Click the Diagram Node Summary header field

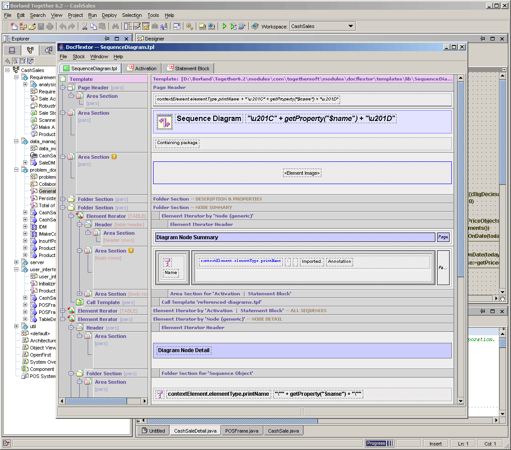tap(295, 237)
